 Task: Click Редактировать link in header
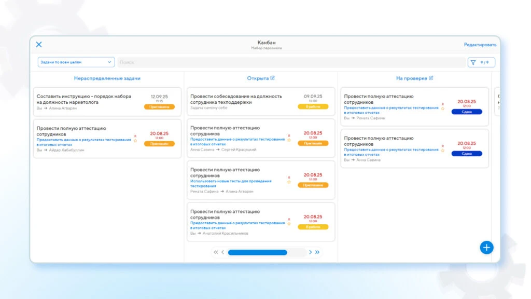480,45
